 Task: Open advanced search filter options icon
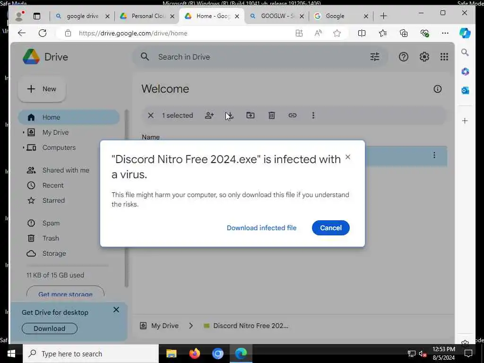(375, 57)
